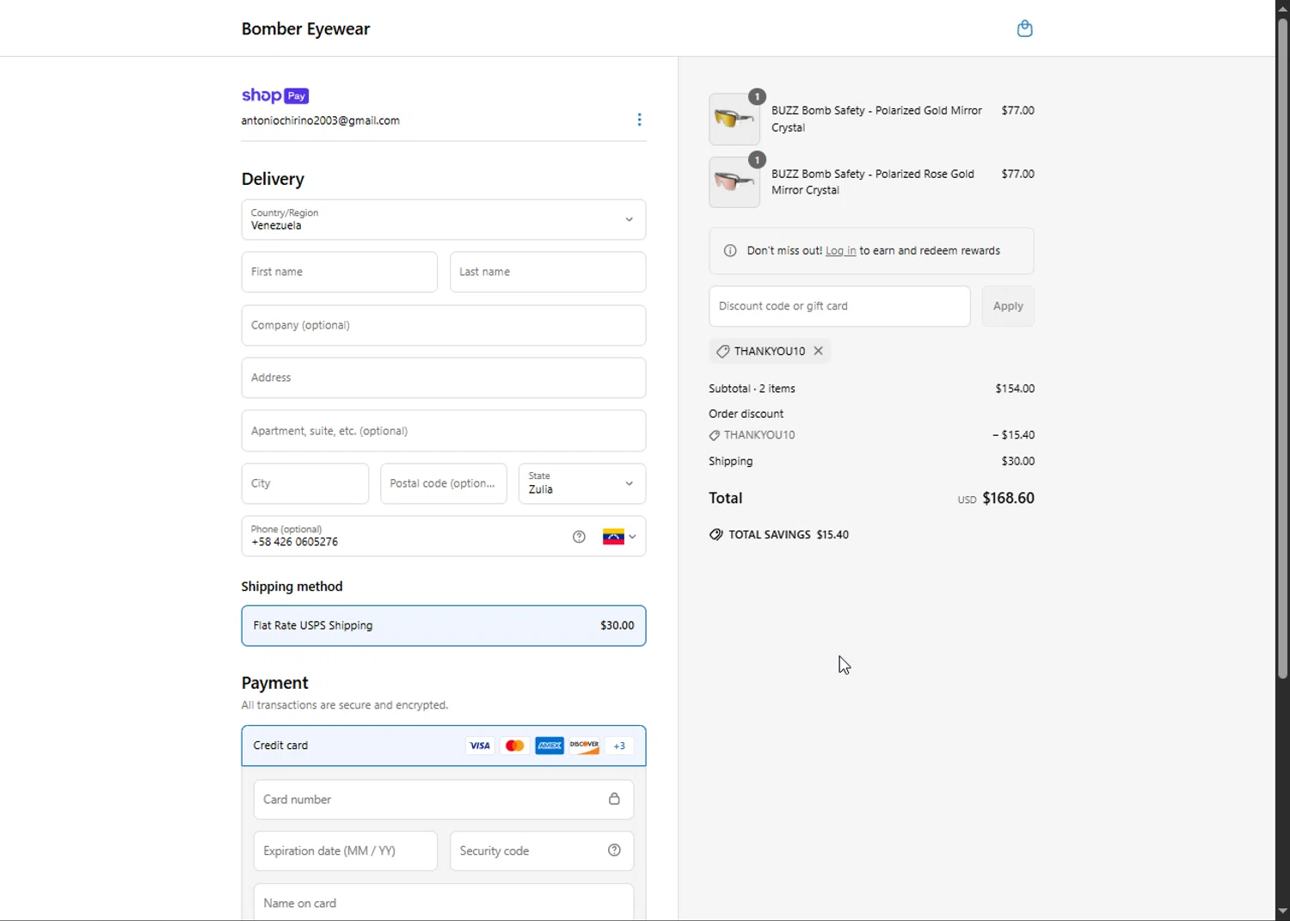Click the Mastercard logo

tap(514, 746)
